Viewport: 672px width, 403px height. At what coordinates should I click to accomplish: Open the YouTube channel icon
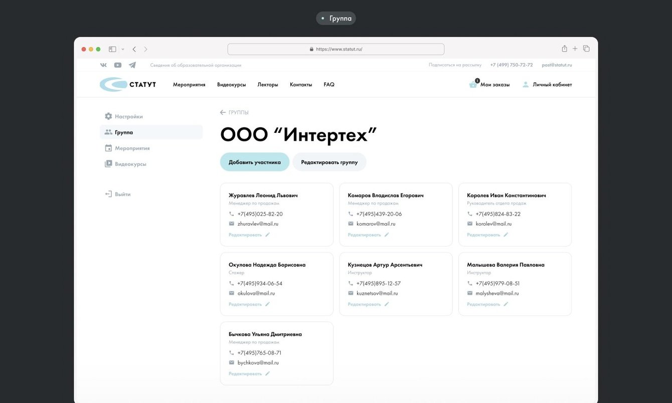(118, 65)
